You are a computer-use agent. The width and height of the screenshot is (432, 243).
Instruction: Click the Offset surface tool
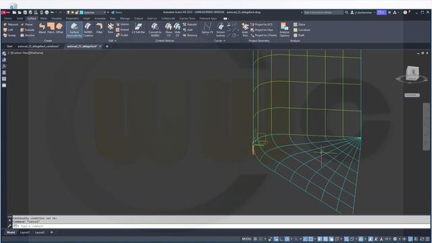coord(59,28)
